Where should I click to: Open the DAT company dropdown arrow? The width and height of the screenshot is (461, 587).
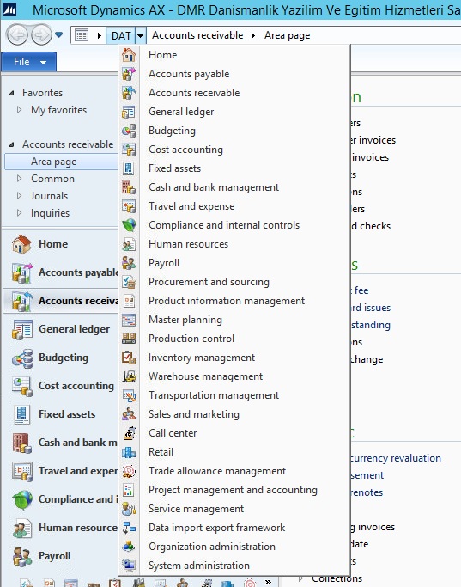point(140,35)
